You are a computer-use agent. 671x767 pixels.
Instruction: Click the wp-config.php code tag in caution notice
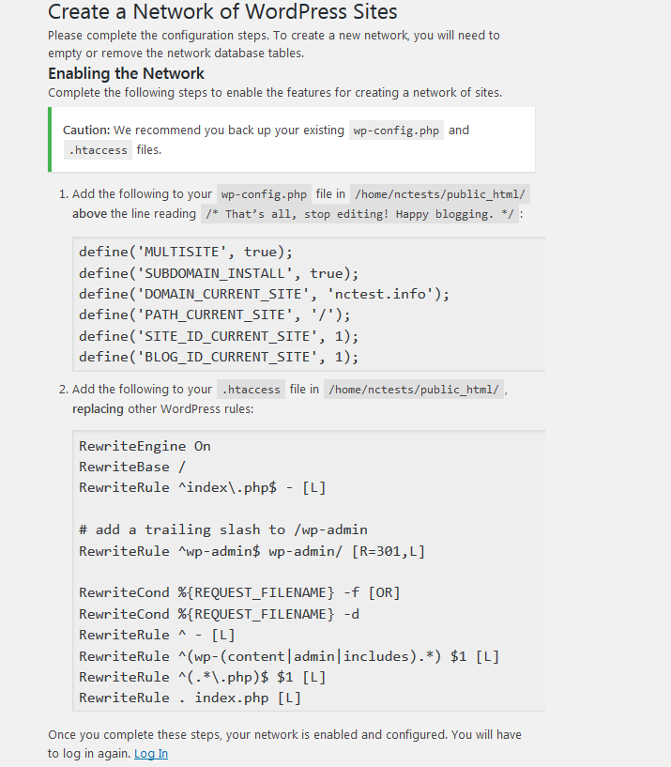click(396, 130)
